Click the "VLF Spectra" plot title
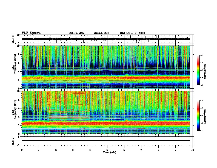The height and width of the screenshot is (168, 217). 31,33
